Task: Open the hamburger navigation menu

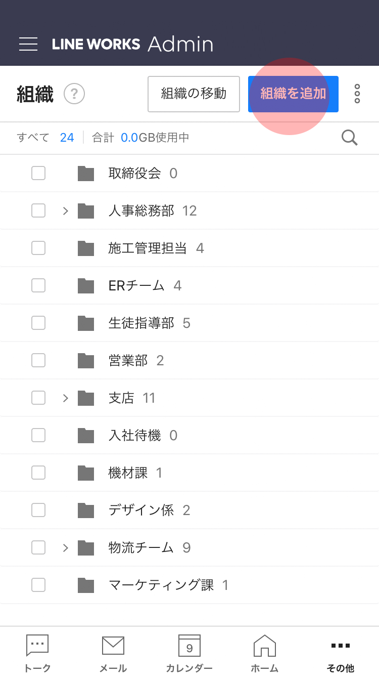Action: [28, 44]
